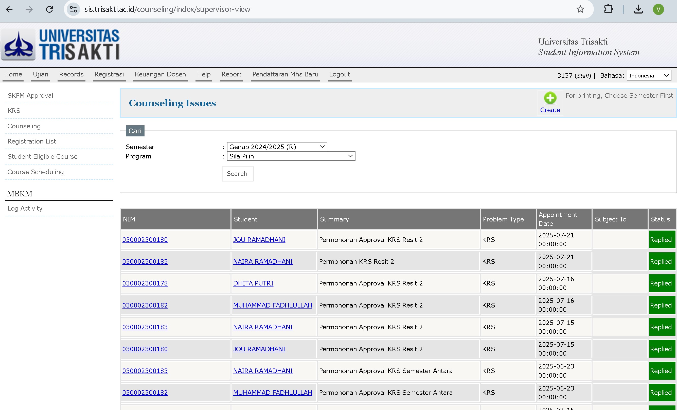Open MUHAMMAD FADHLULLAH link for 2025-07-16
The height and width of the screenshot is (410, 677).
273,305
